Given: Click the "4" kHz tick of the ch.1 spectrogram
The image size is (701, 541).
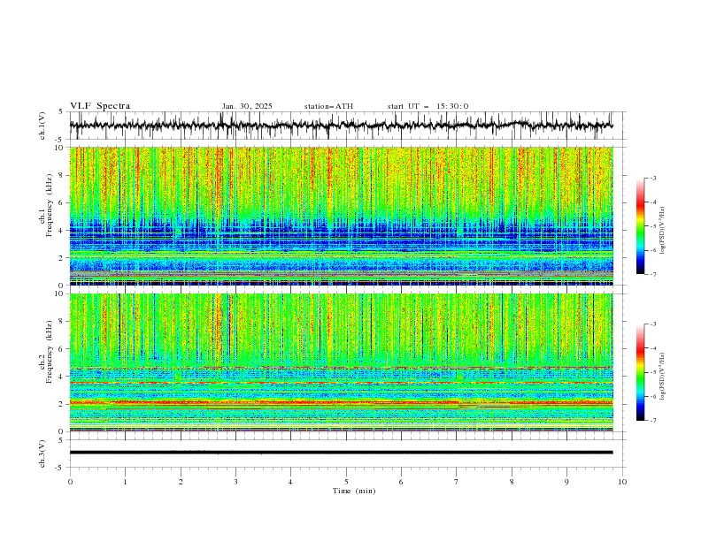Looking at the screenshot, I should pos(62,231).
